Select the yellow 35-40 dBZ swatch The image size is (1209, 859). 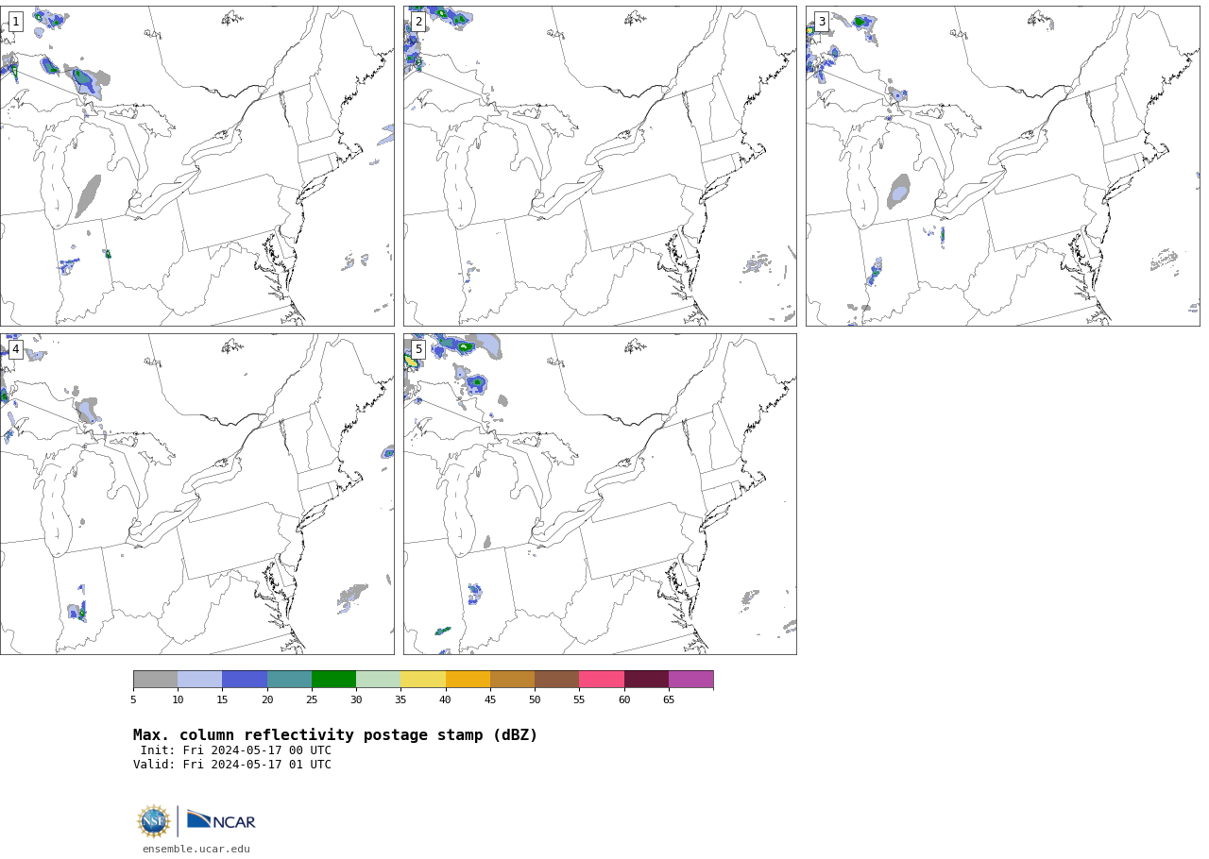(x=423, y=680)
